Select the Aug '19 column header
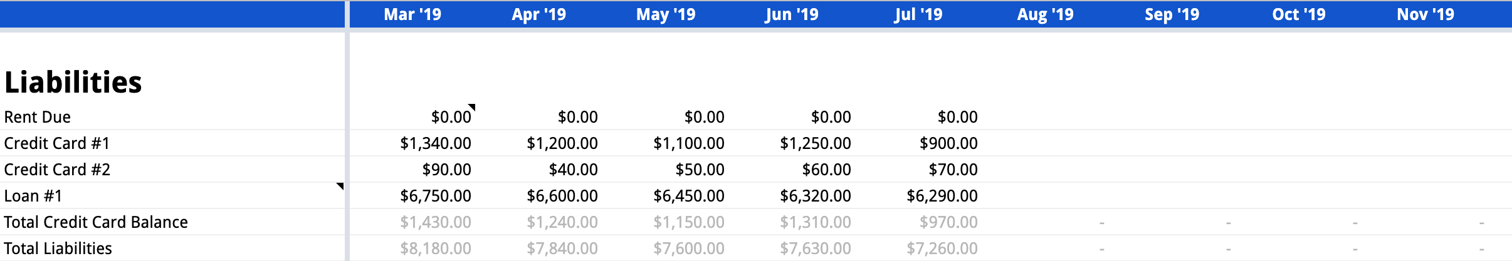Image resolution: width=1512 pixels, height=261 pixels. (1045, 14)
